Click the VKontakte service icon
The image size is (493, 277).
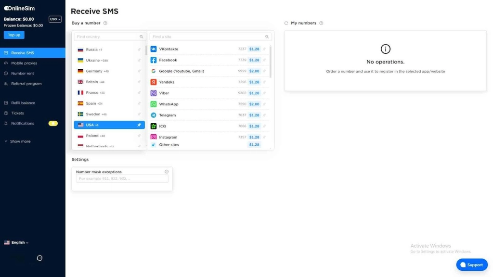154,49
